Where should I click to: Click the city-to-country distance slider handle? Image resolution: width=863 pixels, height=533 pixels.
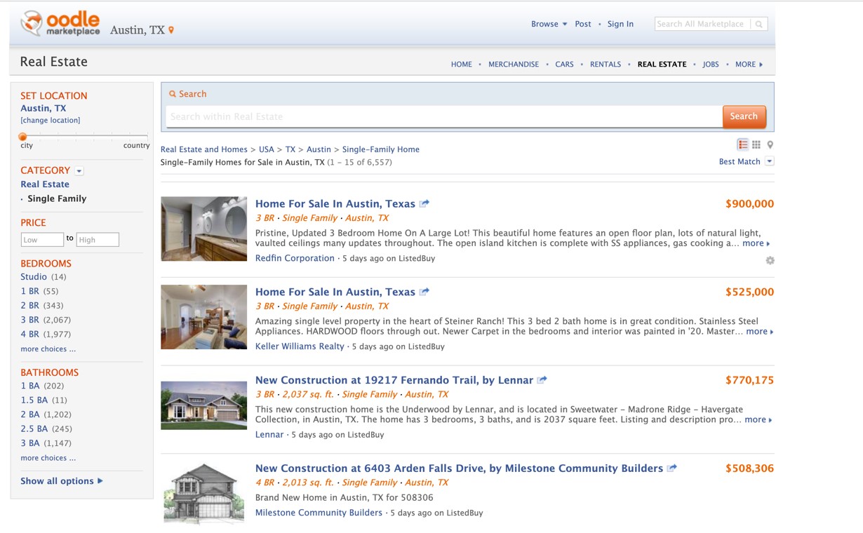coord(23,137)
